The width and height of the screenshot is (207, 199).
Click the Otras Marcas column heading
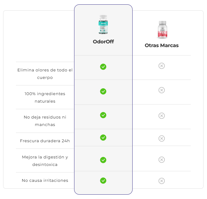pos(162,45)
